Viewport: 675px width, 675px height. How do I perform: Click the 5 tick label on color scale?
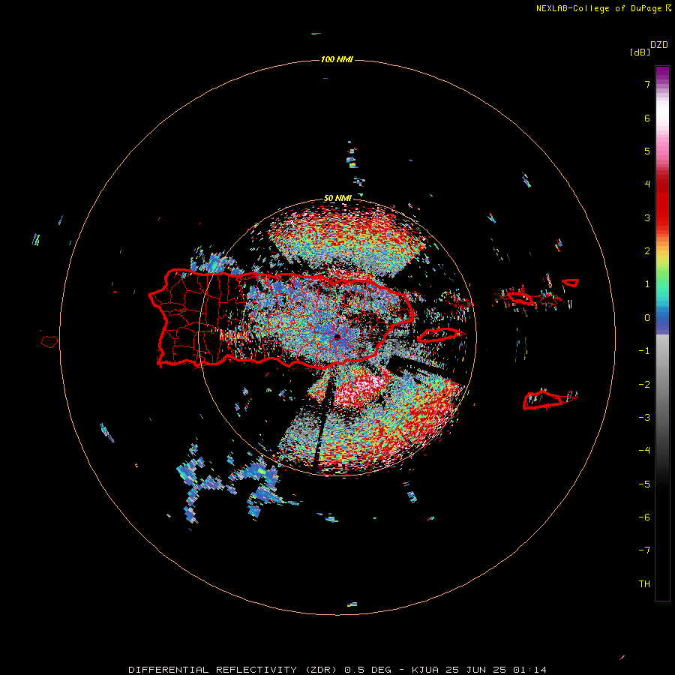[647, 151]
